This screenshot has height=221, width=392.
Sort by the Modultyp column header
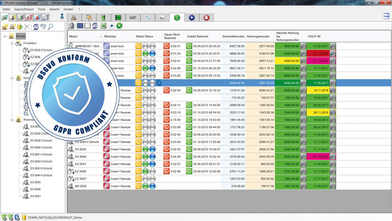119,37
